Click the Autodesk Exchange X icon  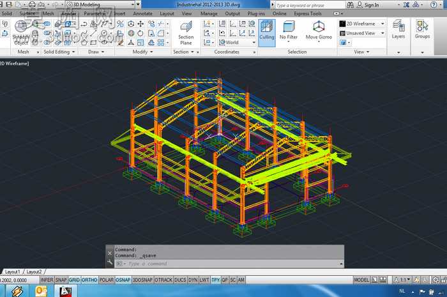(407, 5)
